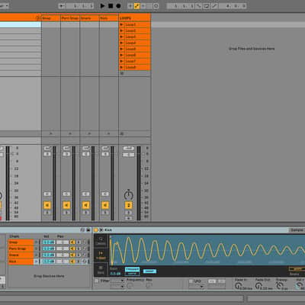The height and width of the screenshot is (305, 305).
Task: Collapse the drum rack group track fold button
Action: 38,18
